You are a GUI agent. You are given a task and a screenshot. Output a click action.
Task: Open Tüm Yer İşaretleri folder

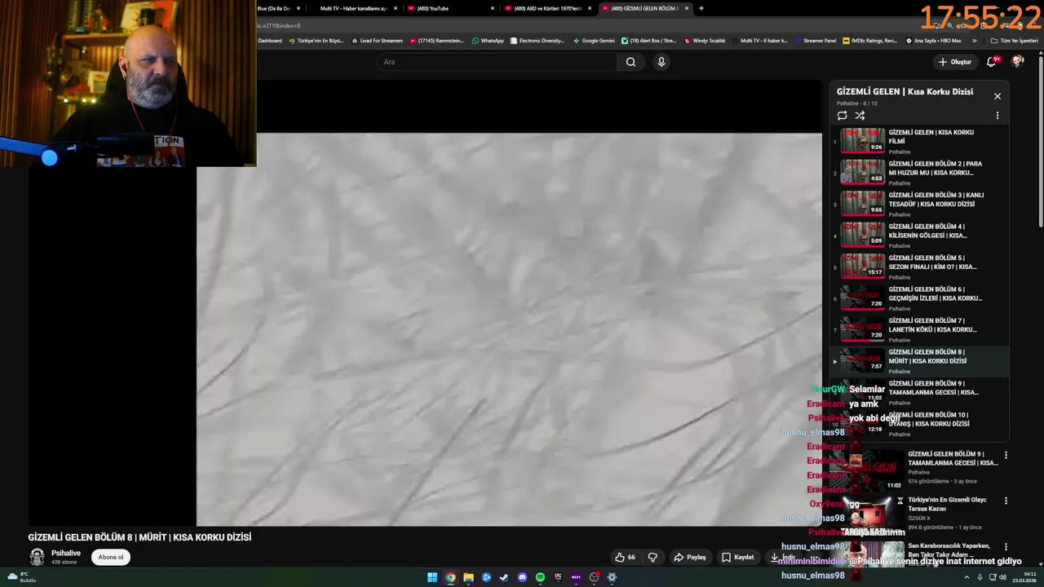[1016, 41]
